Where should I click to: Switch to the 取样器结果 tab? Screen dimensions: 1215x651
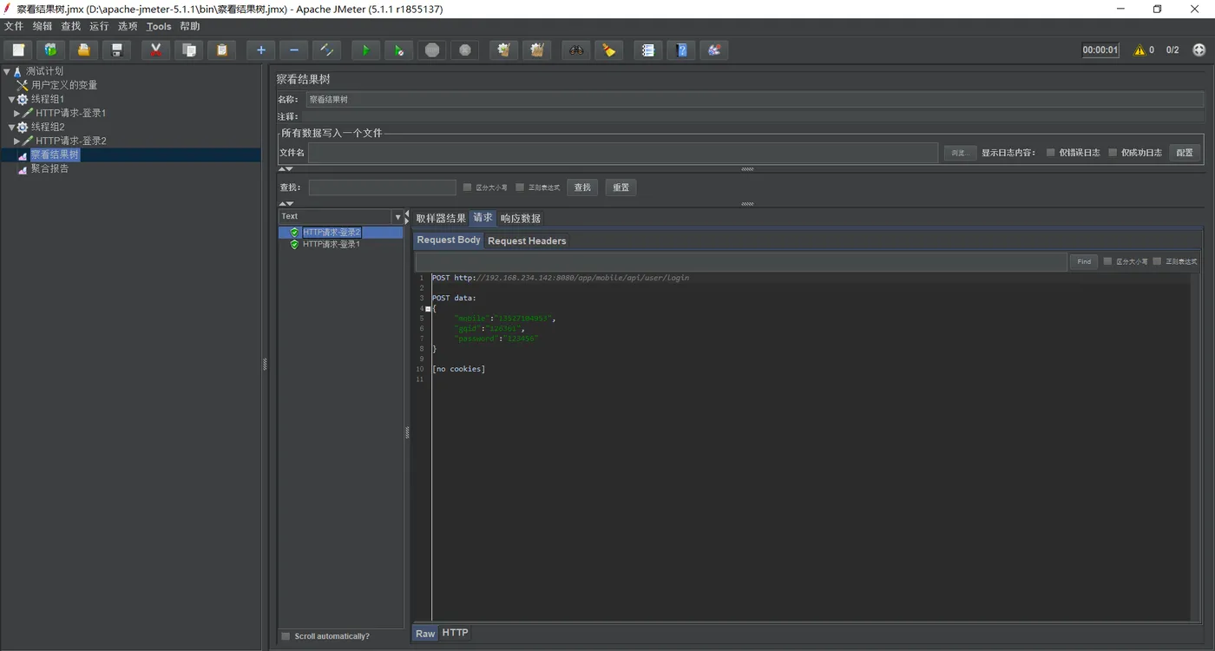(x=441, y=218)
